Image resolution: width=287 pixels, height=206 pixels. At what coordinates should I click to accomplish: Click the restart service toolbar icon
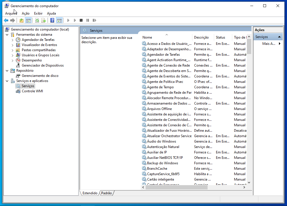[94, 20]
